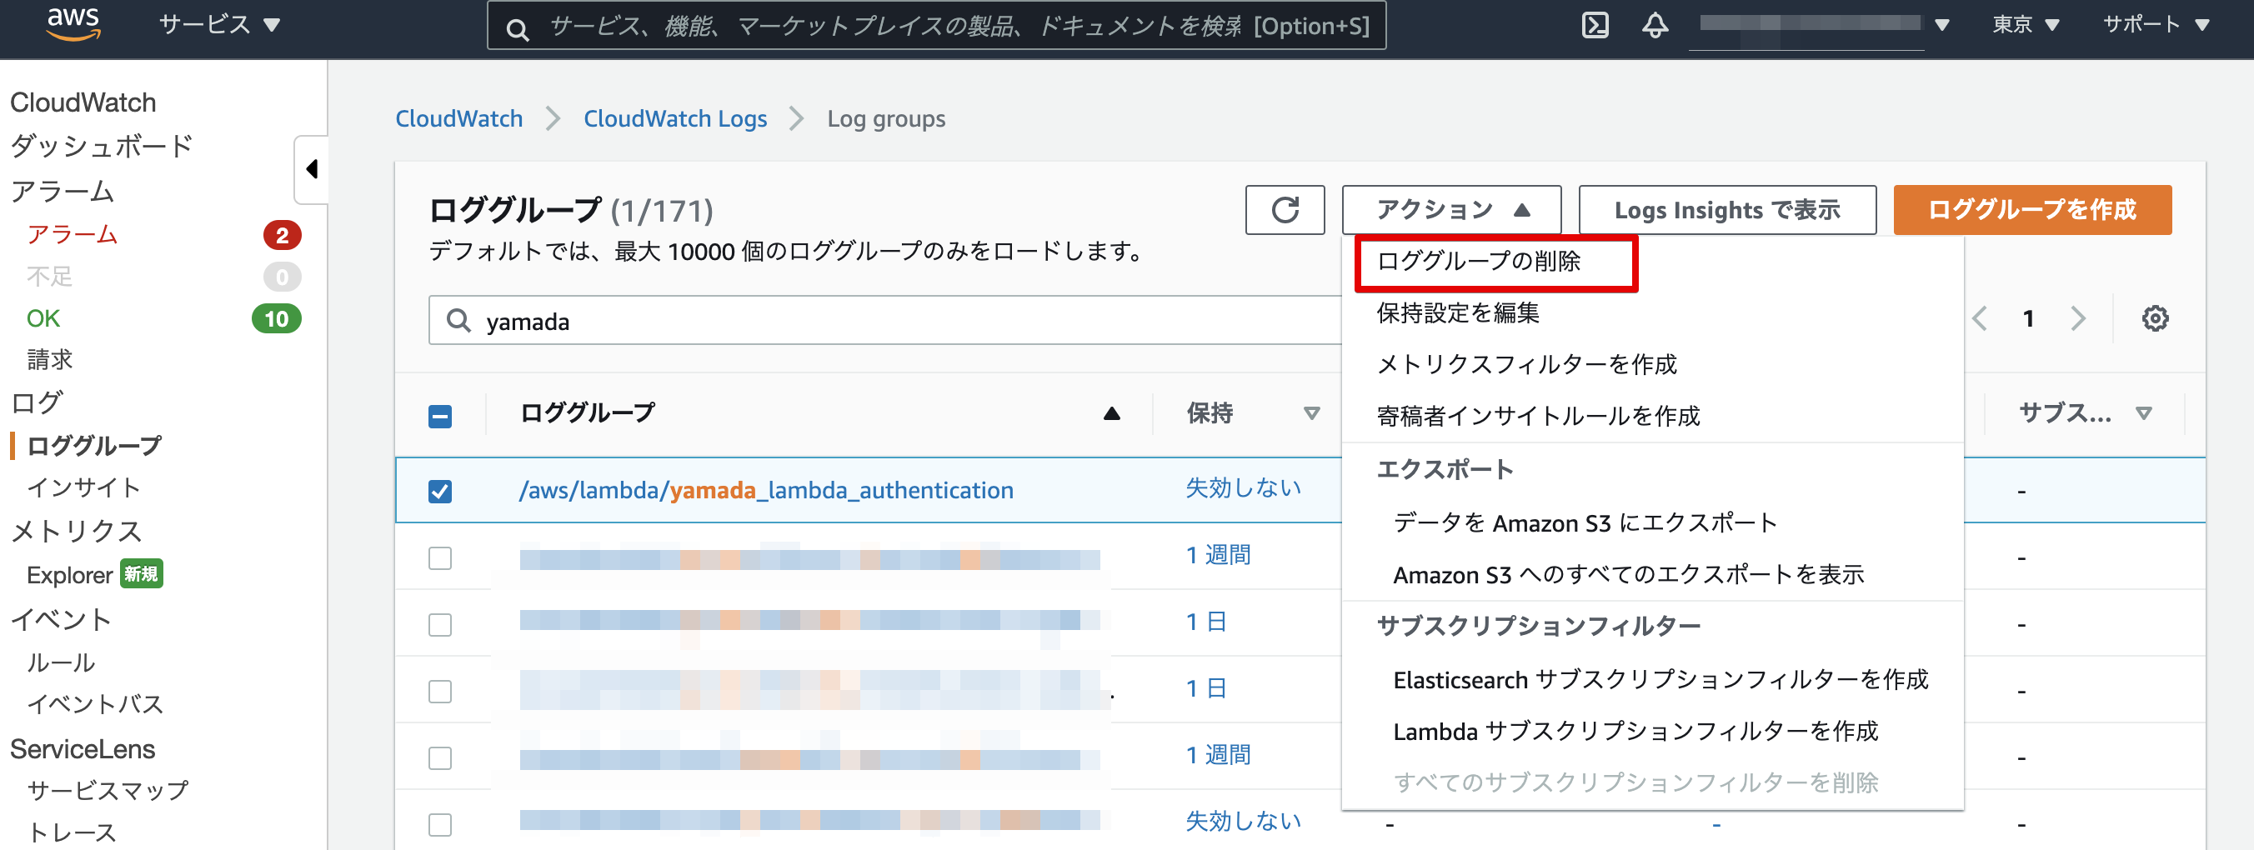Open the account name dropdown

[1824, 24]
